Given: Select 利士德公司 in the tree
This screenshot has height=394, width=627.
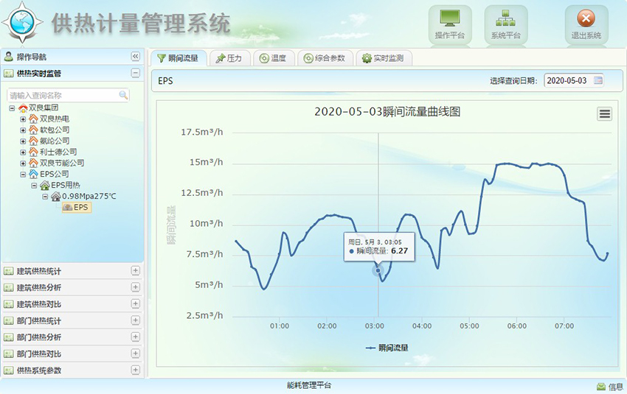Looking at the screenshot, I should click(58, 152).
